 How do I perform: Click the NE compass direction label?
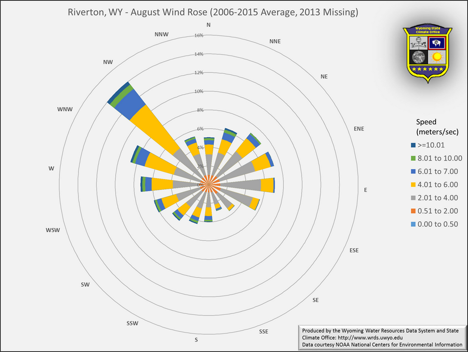click(324, 77)
